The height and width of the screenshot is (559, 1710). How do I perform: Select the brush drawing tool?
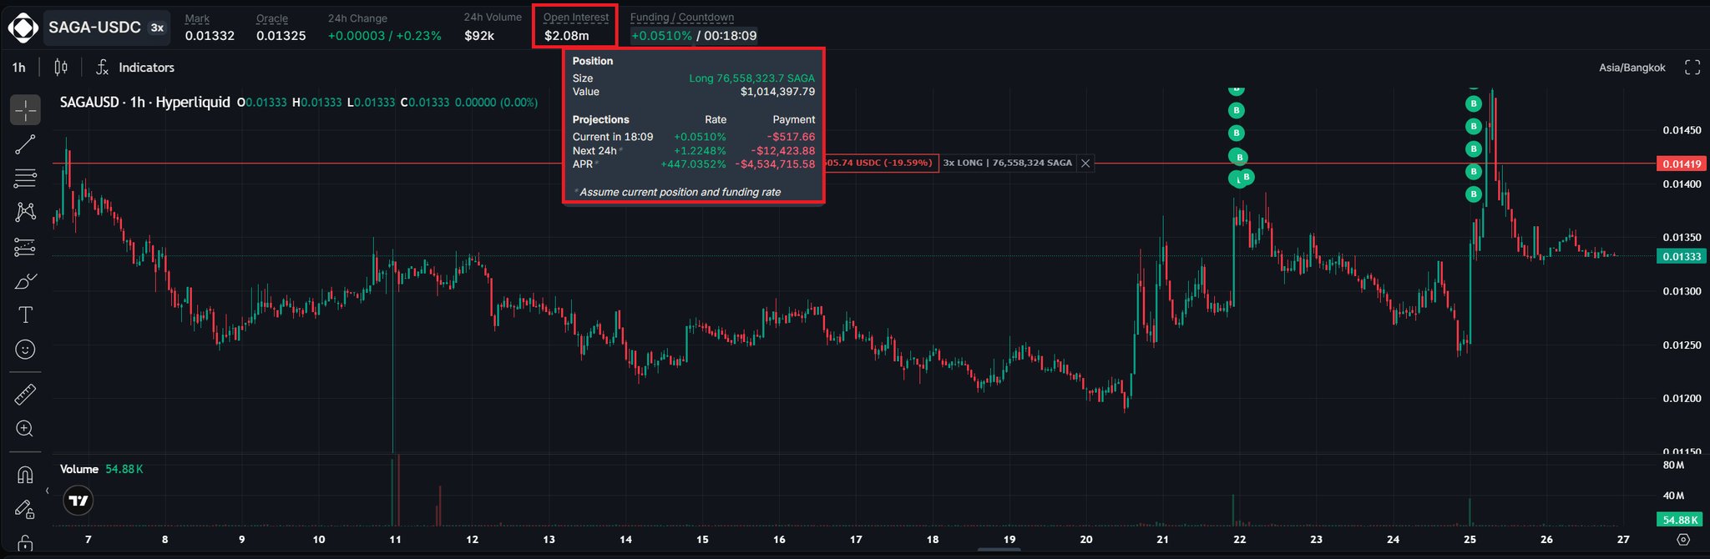[25, 281]
